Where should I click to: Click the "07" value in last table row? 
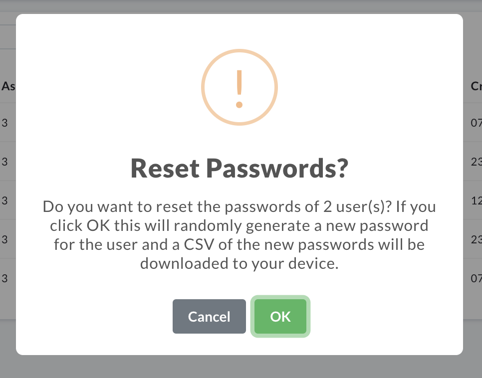[x=476, y=278]
